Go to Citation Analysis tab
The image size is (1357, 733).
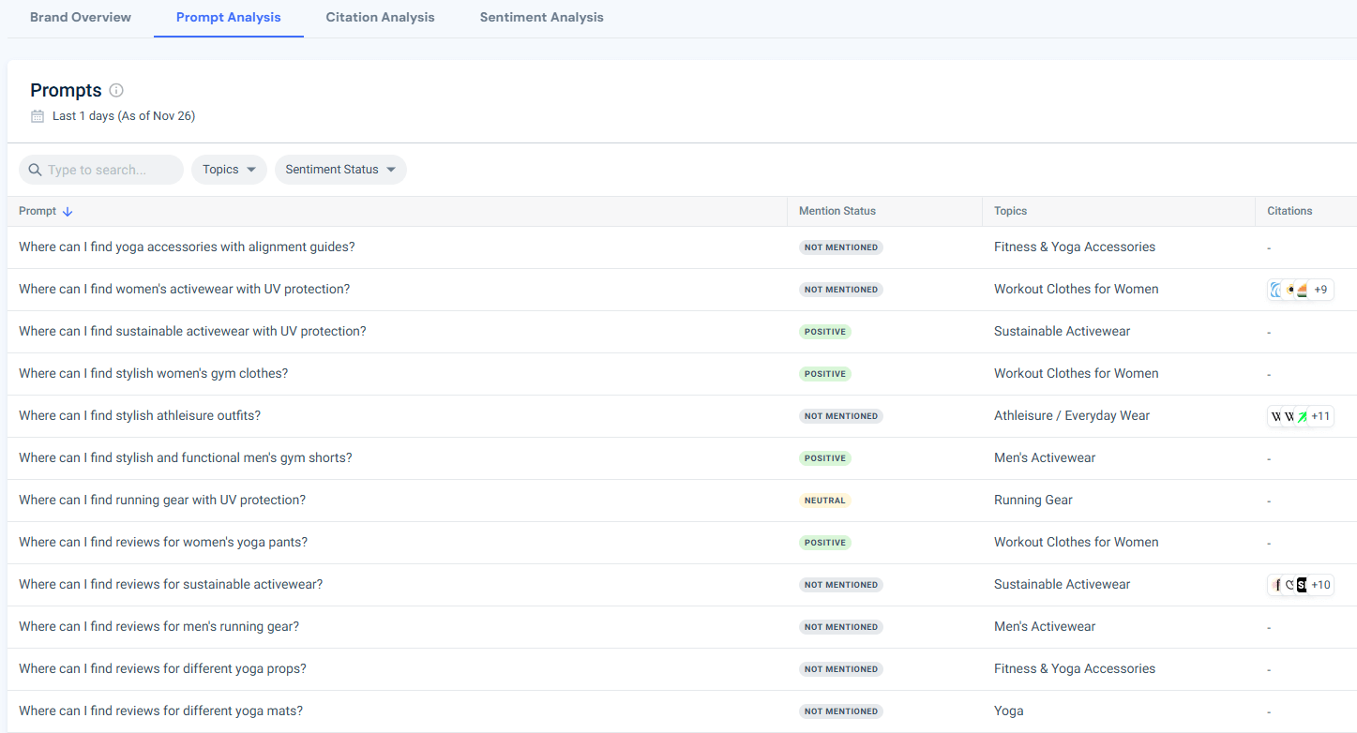point(381,17)
